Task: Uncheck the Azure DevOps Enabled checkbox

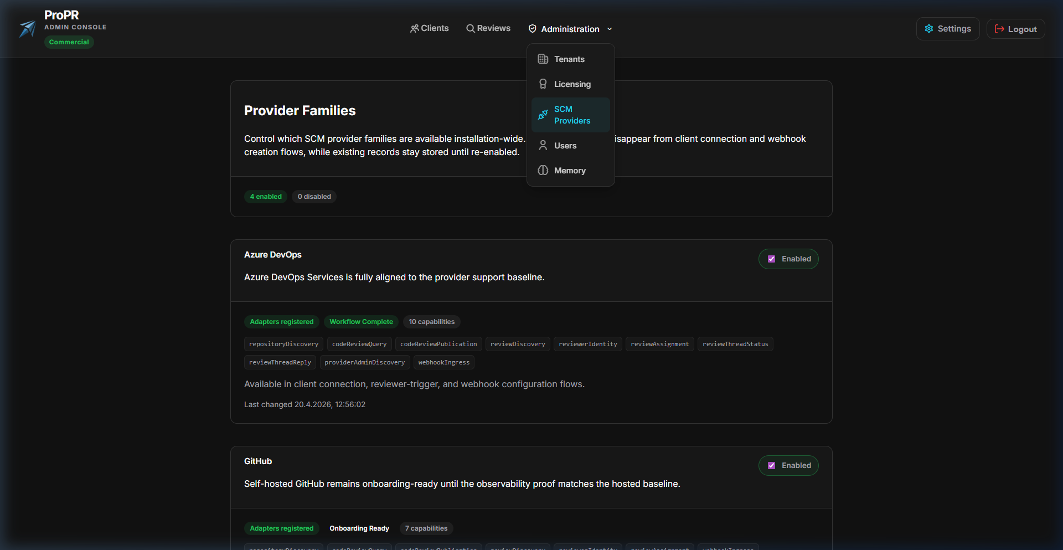Action: (x=771, y=259)
